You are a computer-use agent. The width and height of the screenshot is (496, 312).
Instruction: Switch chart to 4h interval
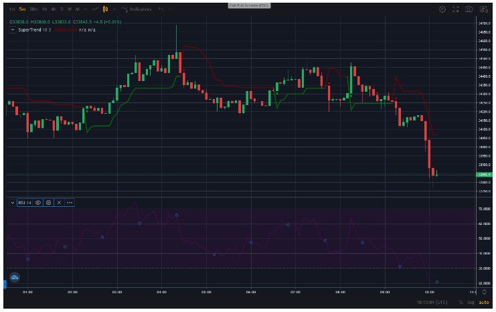54,9
